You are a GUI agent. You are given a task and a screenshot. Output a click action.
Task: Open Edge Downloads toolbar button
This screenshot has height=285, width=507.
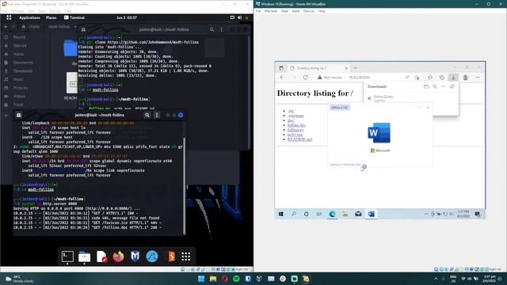point(453,78)
